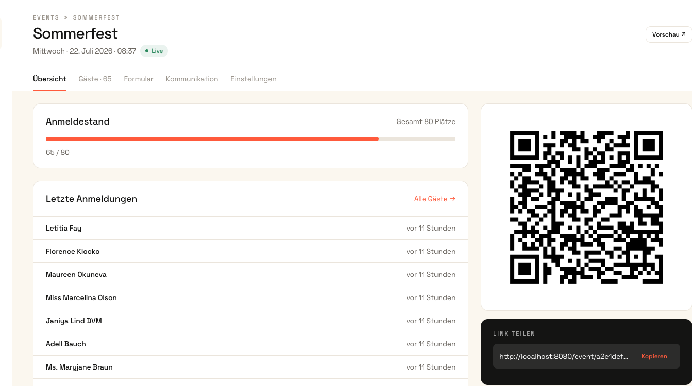Click the Anmeldestand heading
The image size is (692, 386).
coord(78,121)
